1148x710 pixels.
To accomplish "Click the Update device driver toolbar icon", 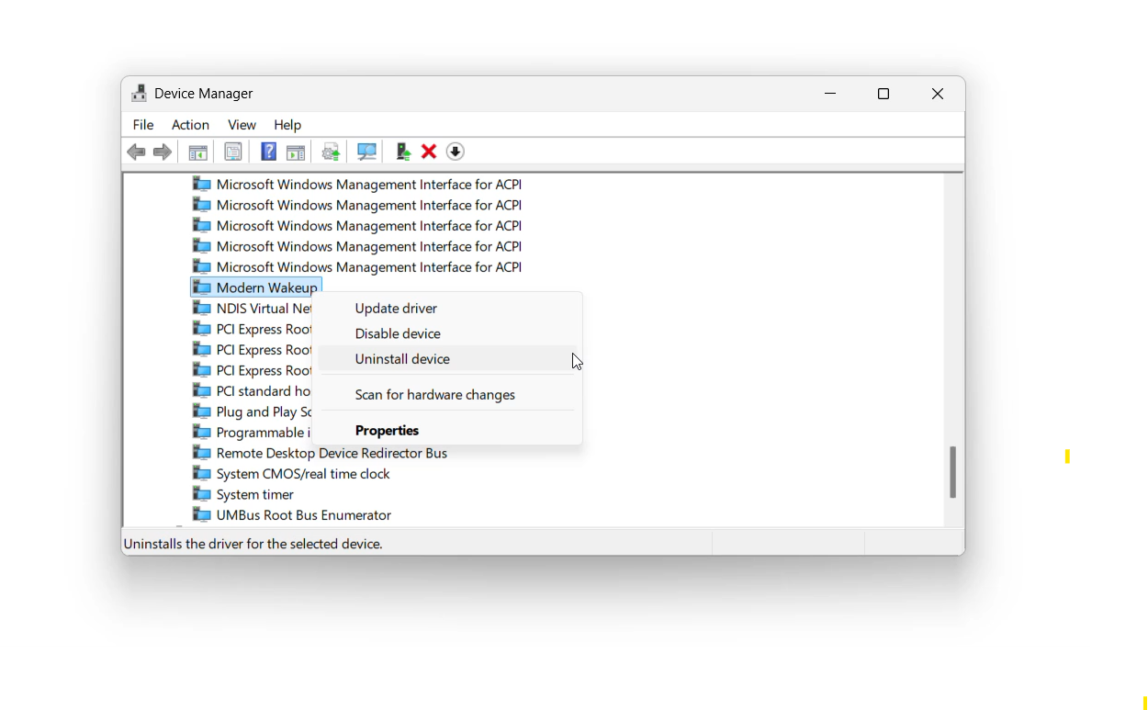I will coord(402,152).
